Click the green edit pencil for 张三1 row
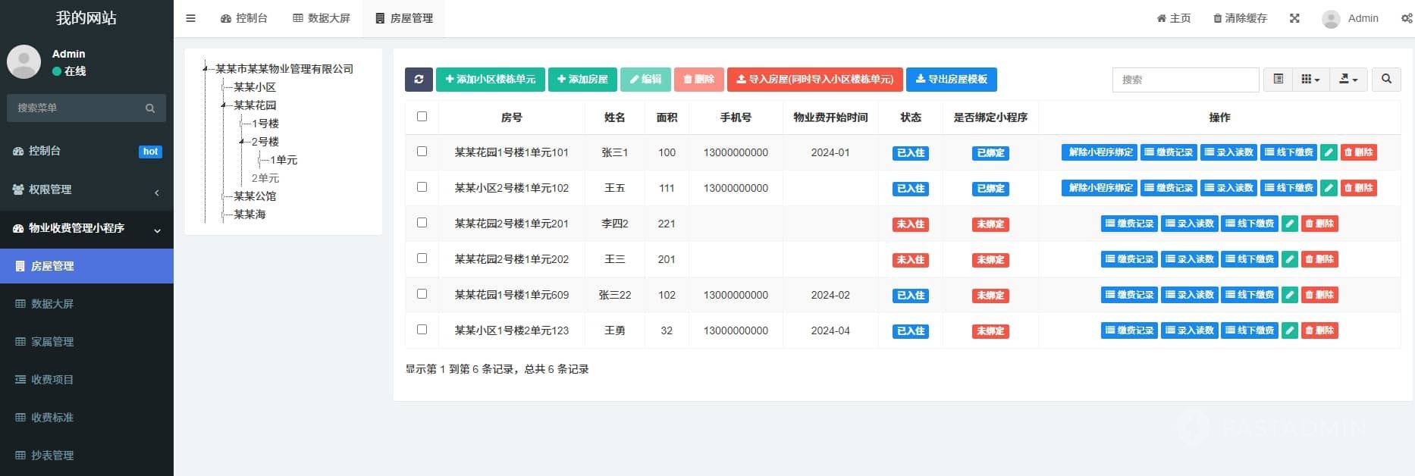The image size is (1415, 476). pos(1328,152)
